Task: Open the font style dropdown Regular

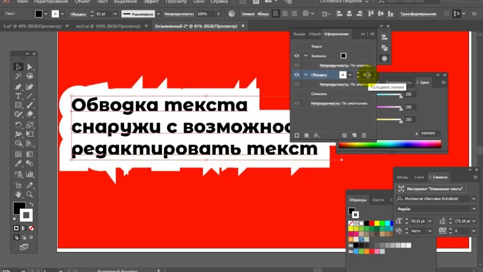Action: tap(474, 209)
